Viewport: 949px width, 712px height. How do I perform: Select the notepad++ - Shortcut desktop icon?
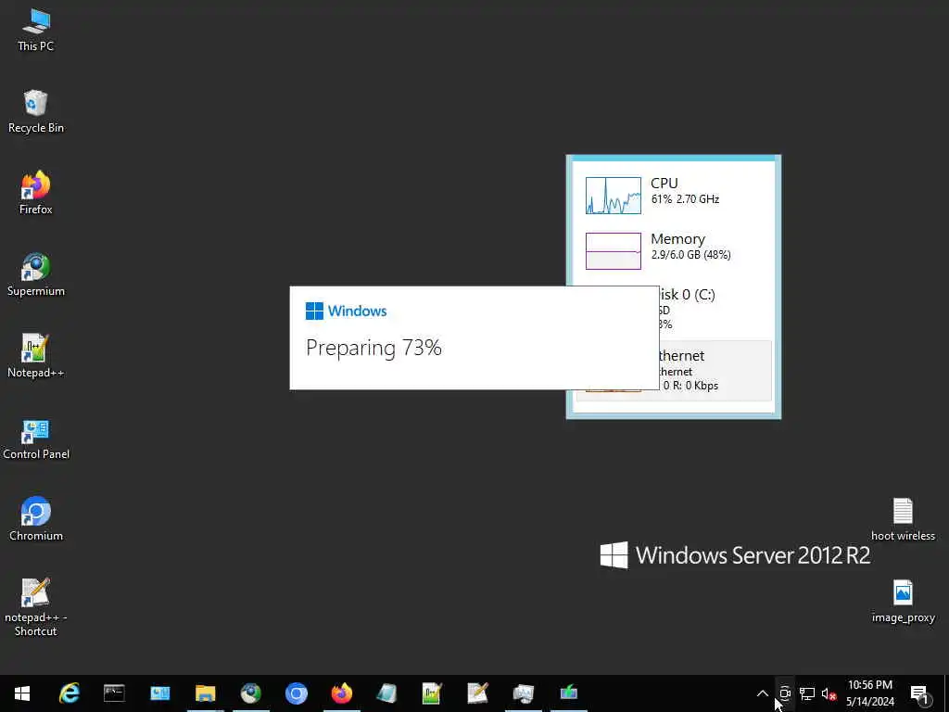36,606
